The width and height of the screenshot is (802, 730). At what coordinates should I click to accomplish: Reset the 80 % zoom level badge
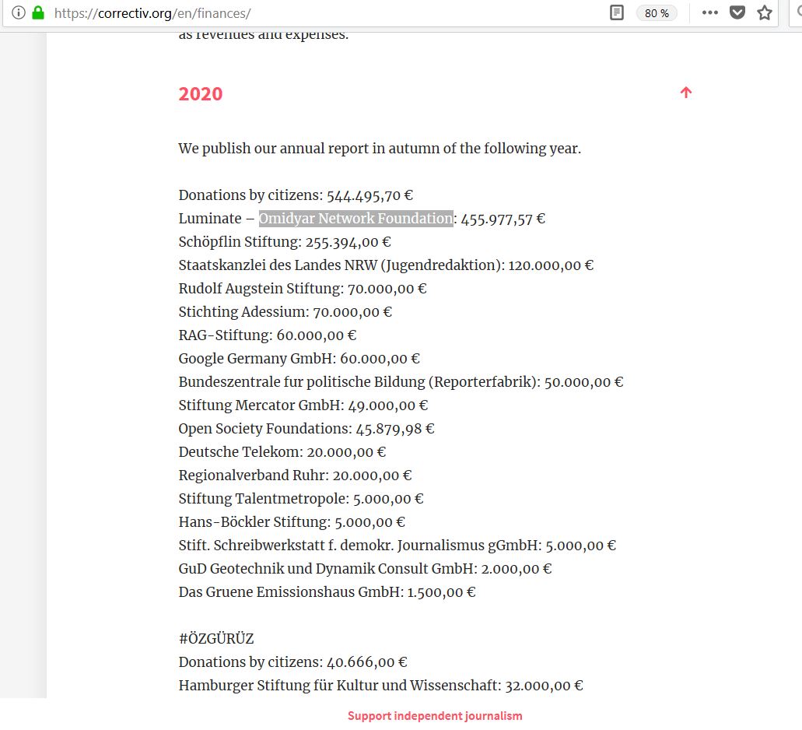(x=657, y=13)
